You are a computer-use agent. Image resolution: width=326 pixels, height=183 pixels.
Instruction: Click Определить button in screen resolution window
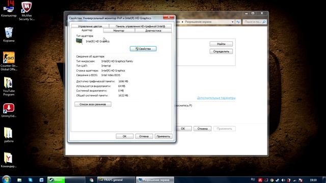(x=221, y=51)
